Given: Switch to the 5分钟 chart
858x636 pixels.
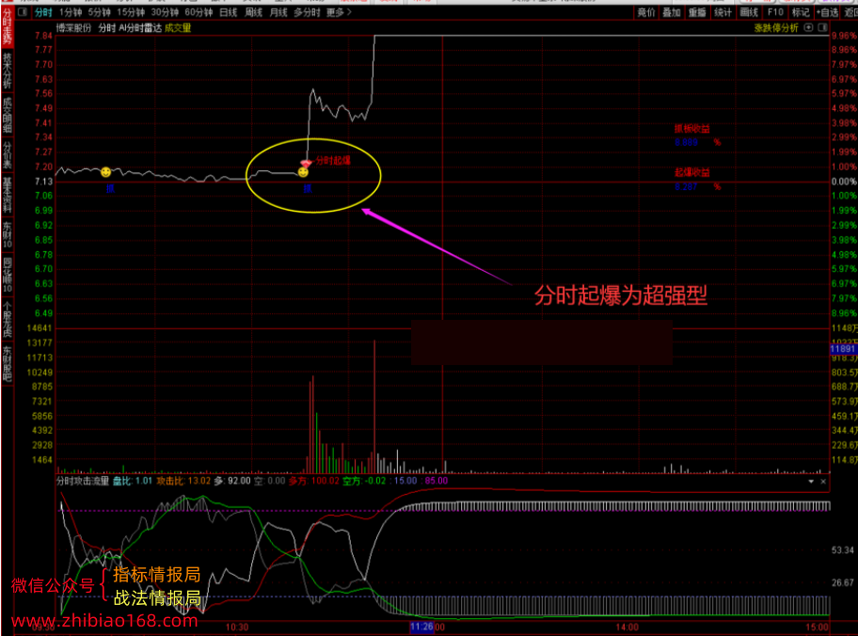Looking at the screenshot, I should (x=99, y=12).
